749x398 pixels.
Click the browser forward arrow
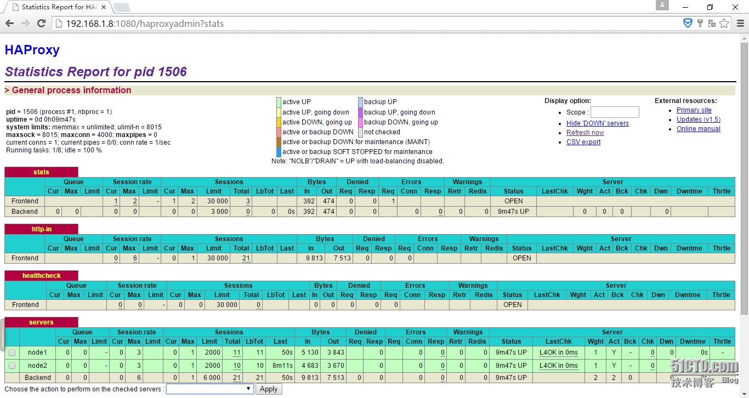[x=25, y=24]
